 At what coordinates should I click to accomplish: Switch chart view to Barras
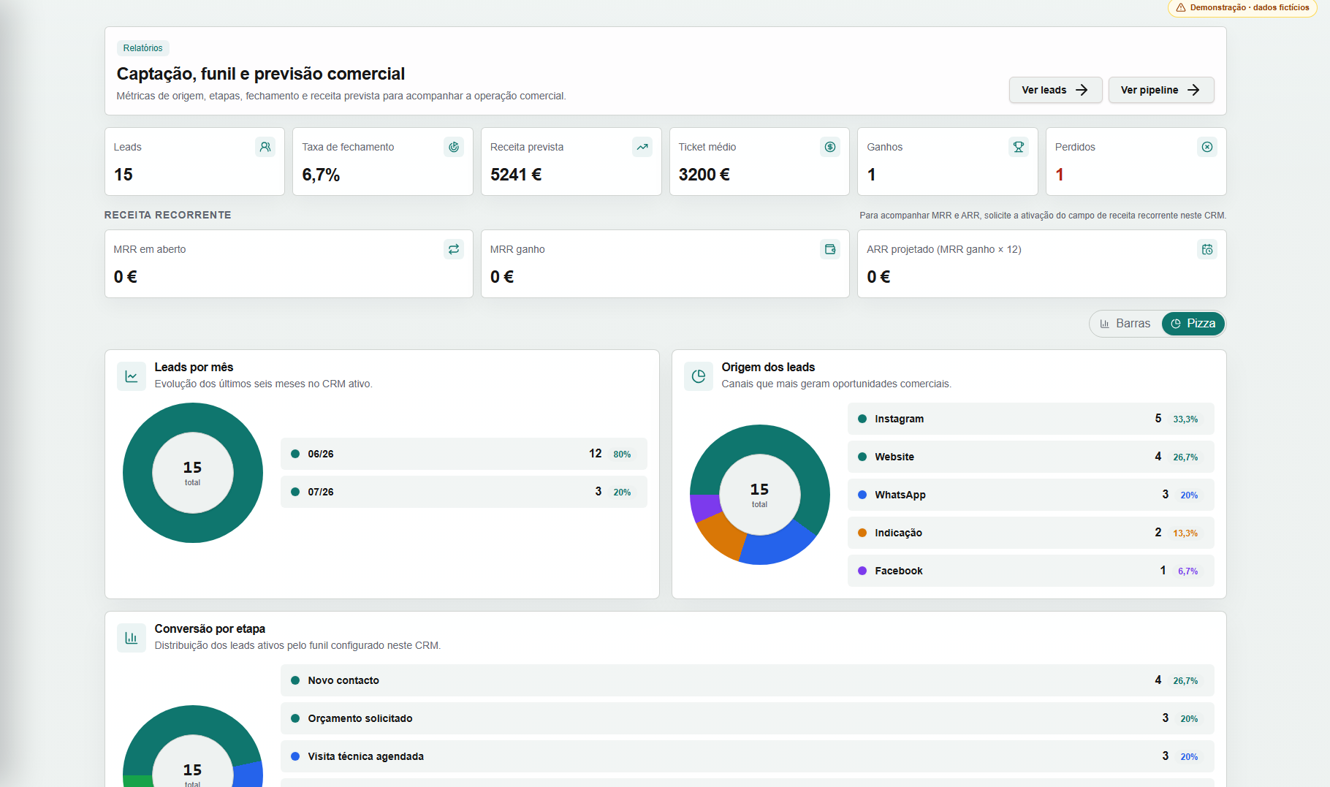point(1125,324)
